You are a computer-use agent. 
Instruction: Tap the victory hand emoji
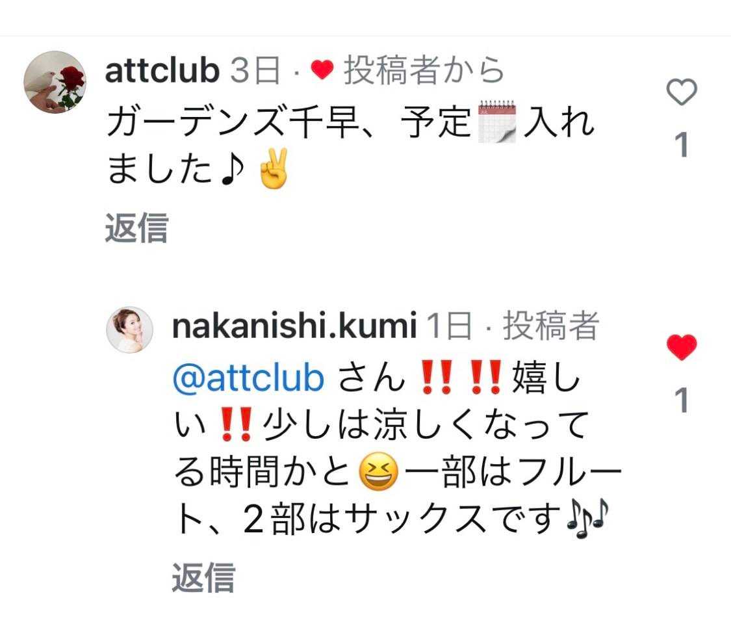click(274, 168)
